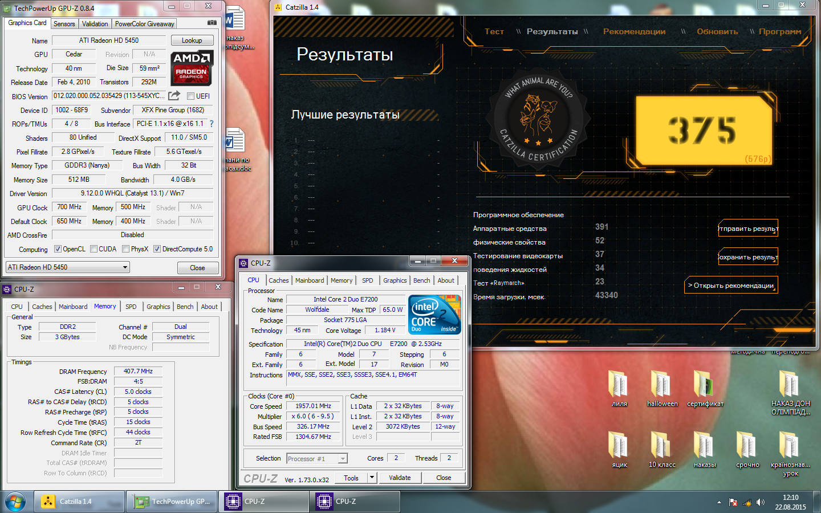The image size is (821, 513).
Task: Open the Processor #1 selection dropdown
Action: pos(317,458)
